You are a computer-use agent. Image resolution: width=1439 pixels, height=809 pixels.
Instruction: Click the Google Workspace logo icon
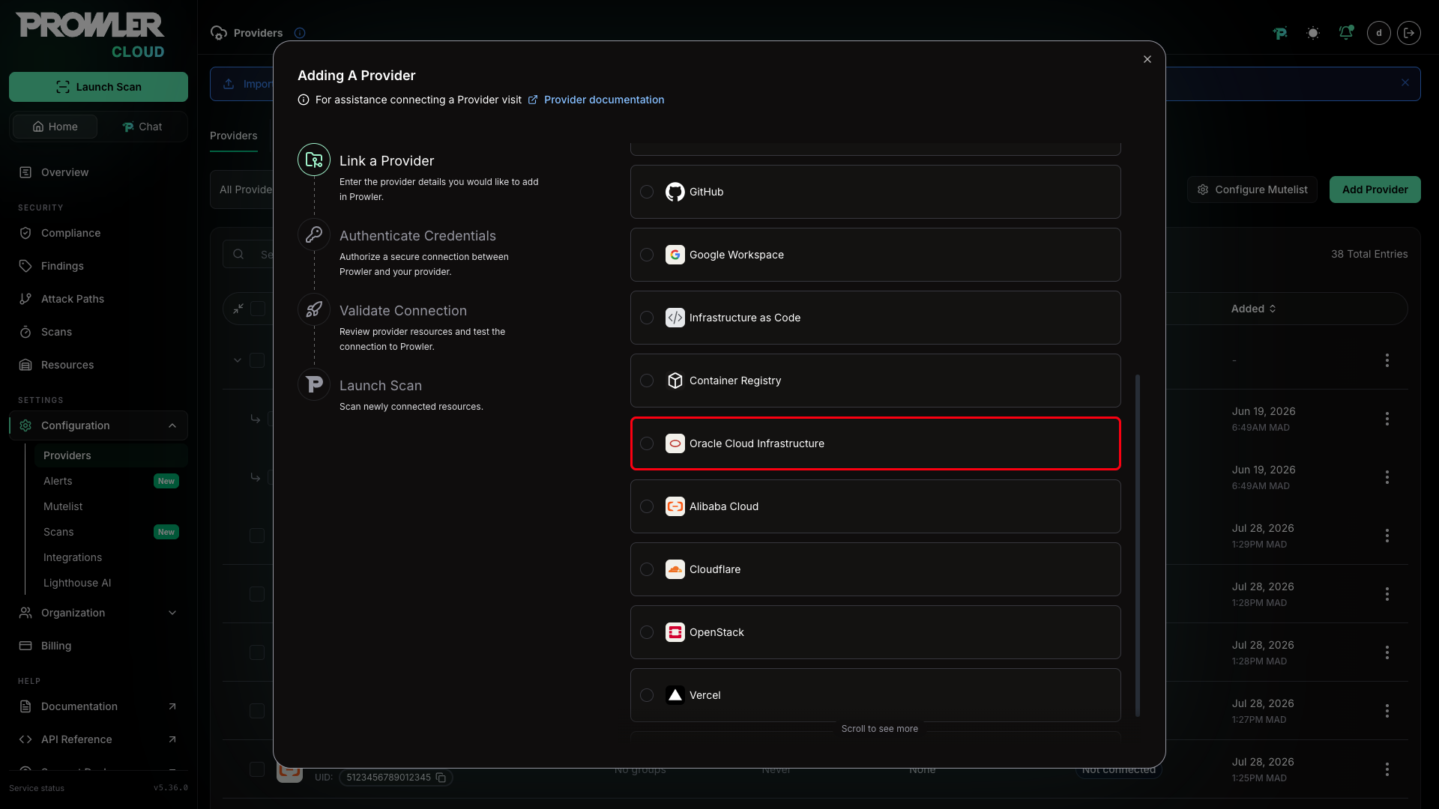tap(675, 255)
